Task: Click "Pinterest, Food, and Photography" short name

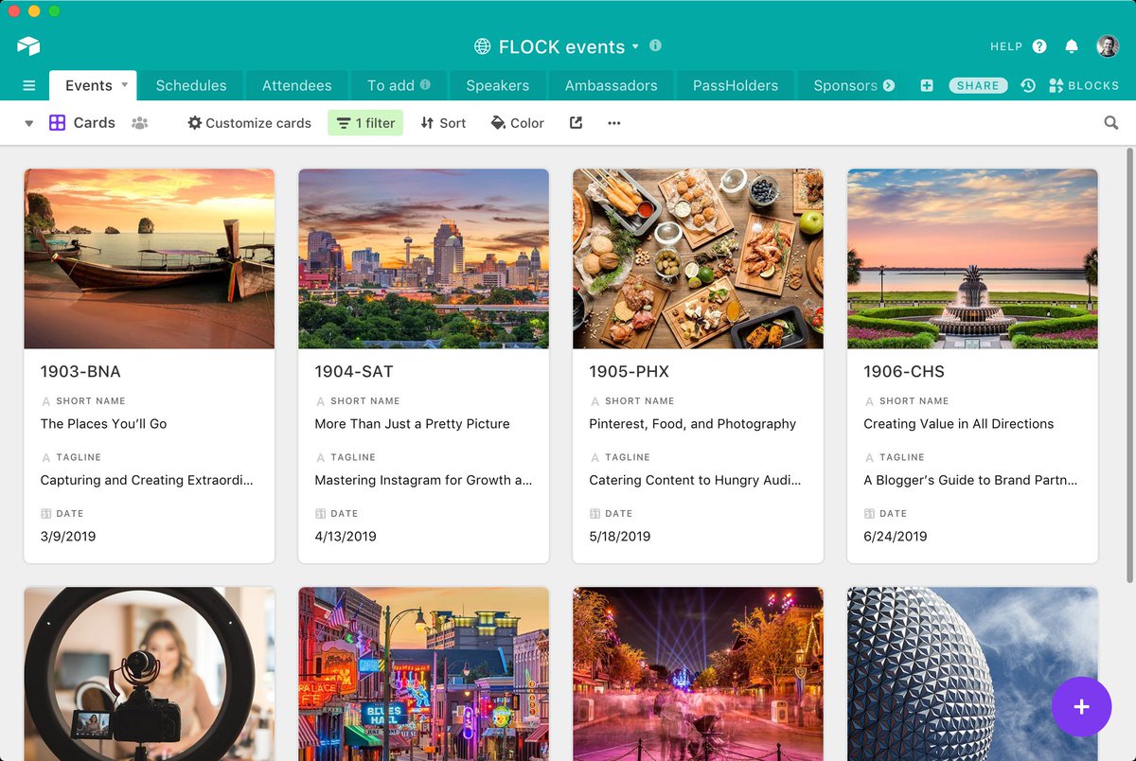Action: tap(692, 424)
